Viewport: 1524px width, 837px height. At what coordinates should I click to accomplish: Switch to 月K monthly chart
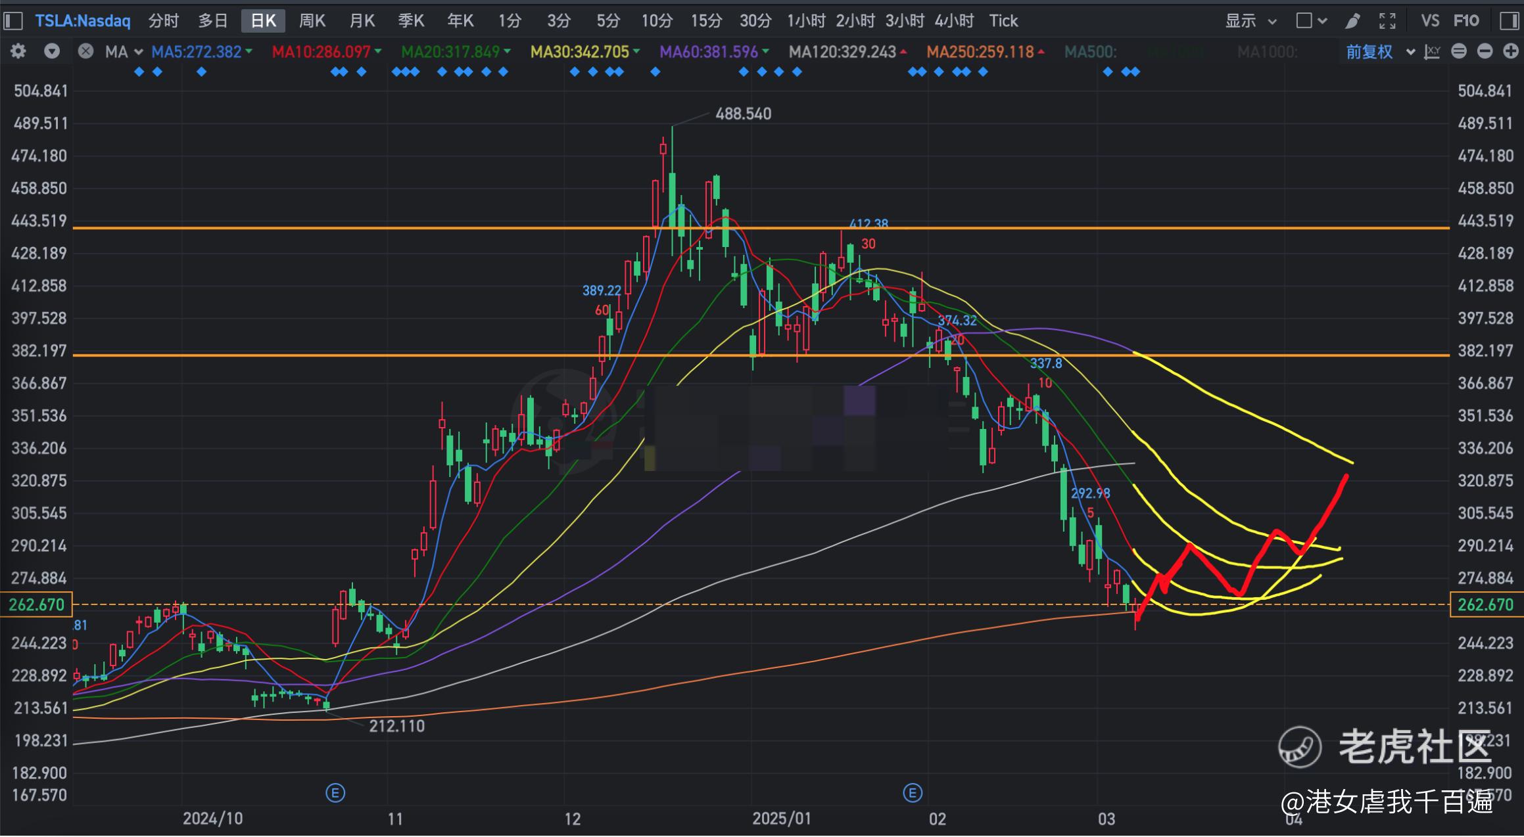tap(362, 21)
